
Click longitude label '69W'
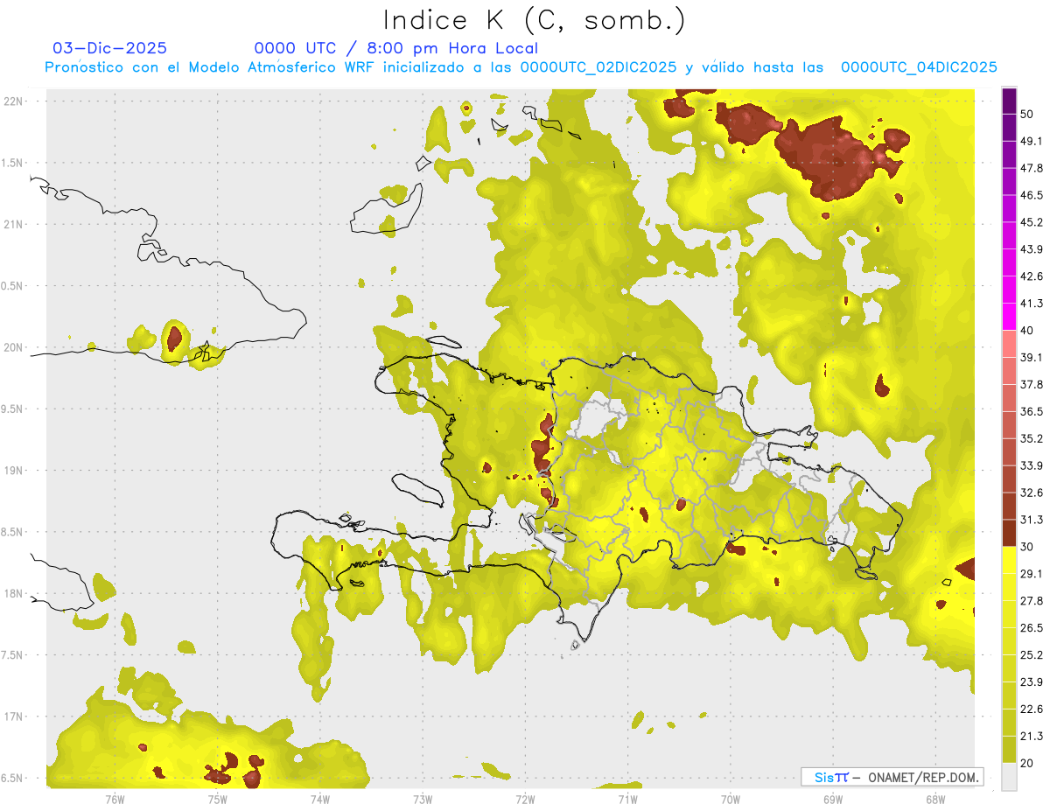[832, 799]
